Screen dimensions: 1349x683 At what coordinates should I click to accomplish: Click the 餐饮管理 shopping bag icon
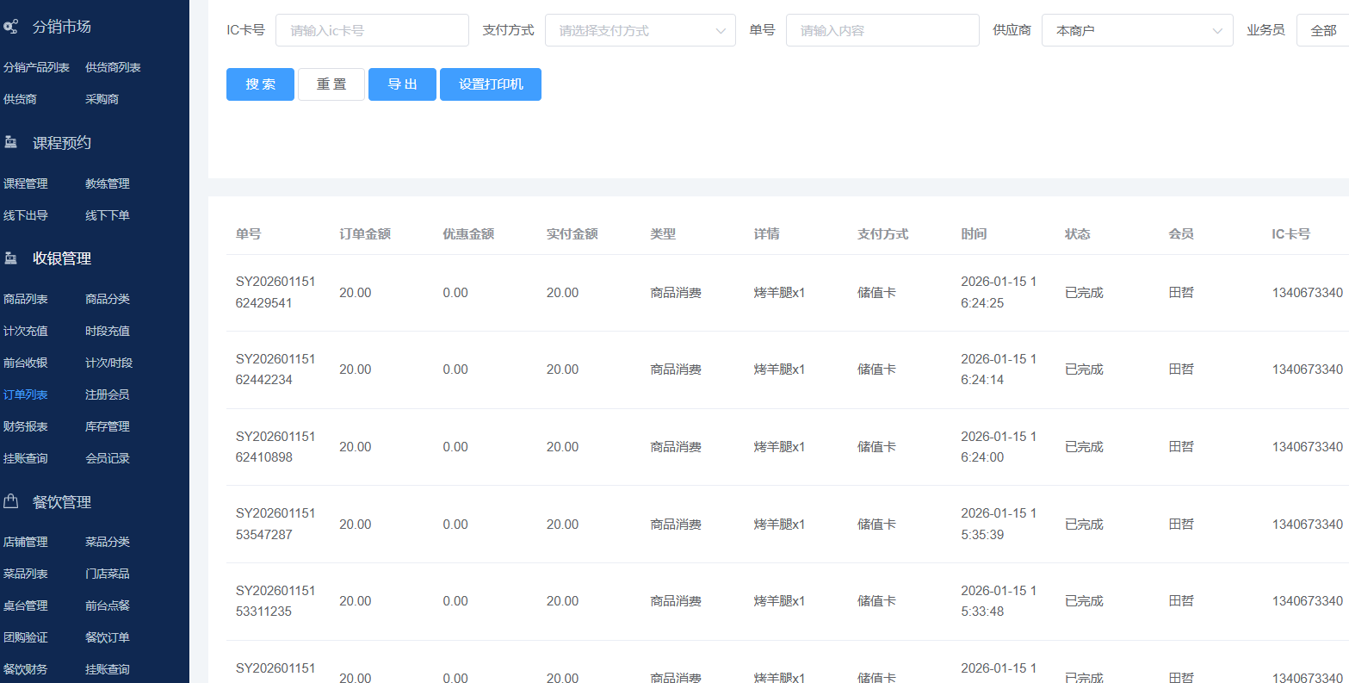tap(12, 500)
